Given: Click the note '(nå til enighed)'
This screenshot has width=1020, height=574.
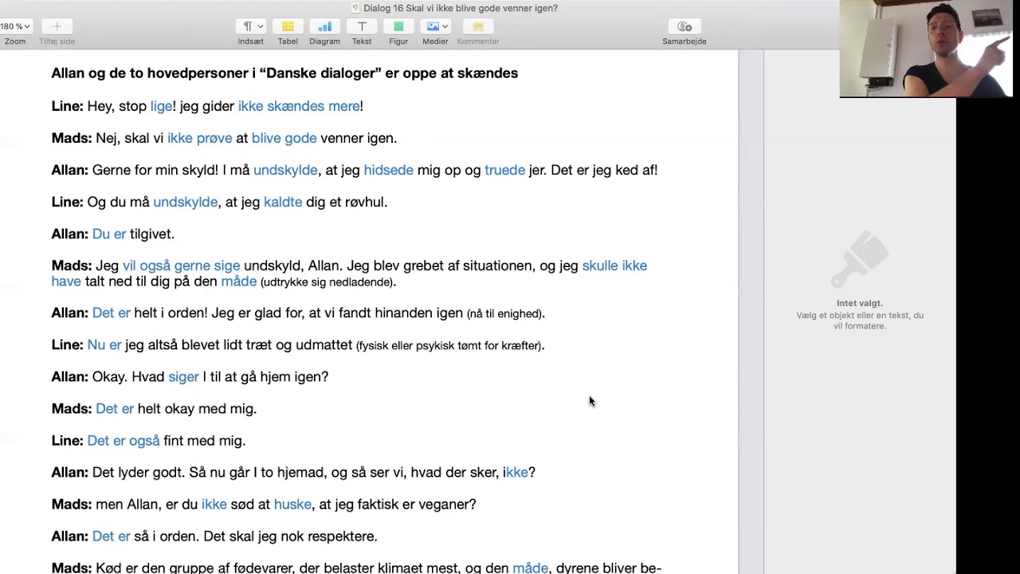Looking at the screenshot, I should pos(506,314).
